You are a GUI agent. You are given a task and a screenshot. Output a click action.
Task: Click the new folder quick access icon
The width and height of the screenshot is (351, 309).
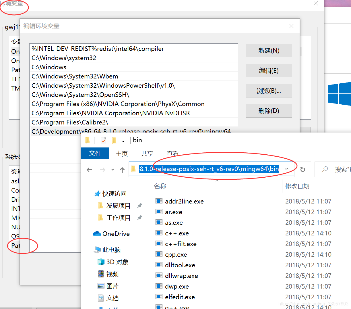(x=114, y=140)
